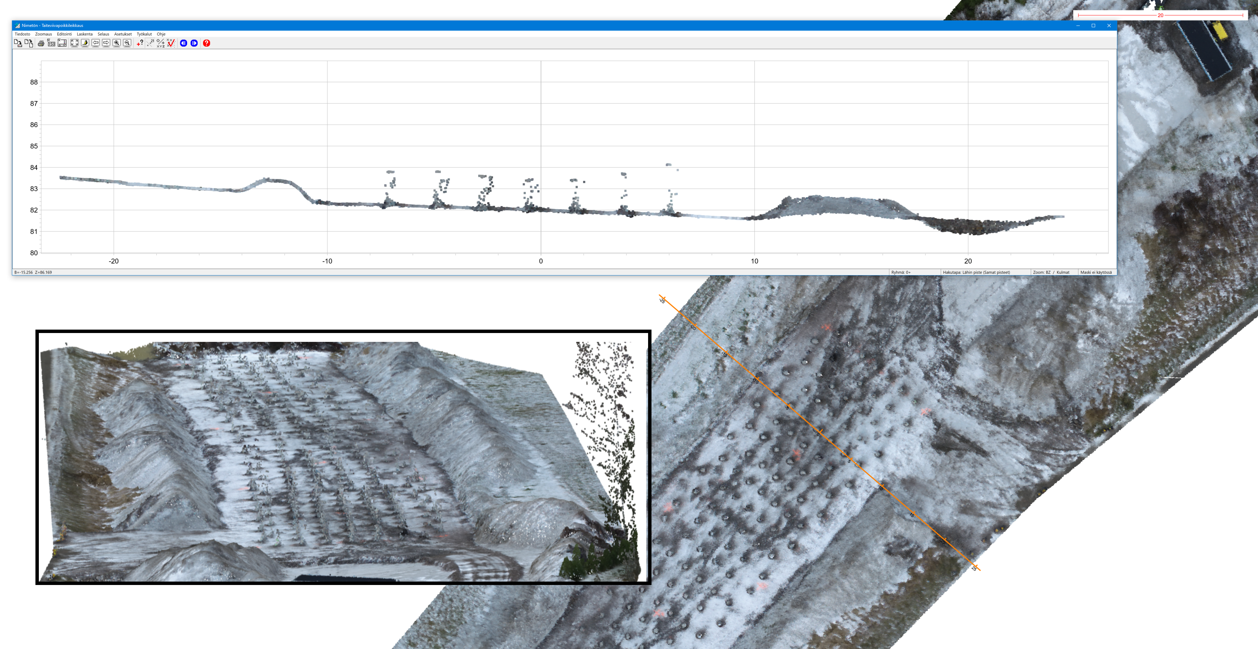
Task: Click the zoom in magnifier icon
Action: [x=117, y=44]
